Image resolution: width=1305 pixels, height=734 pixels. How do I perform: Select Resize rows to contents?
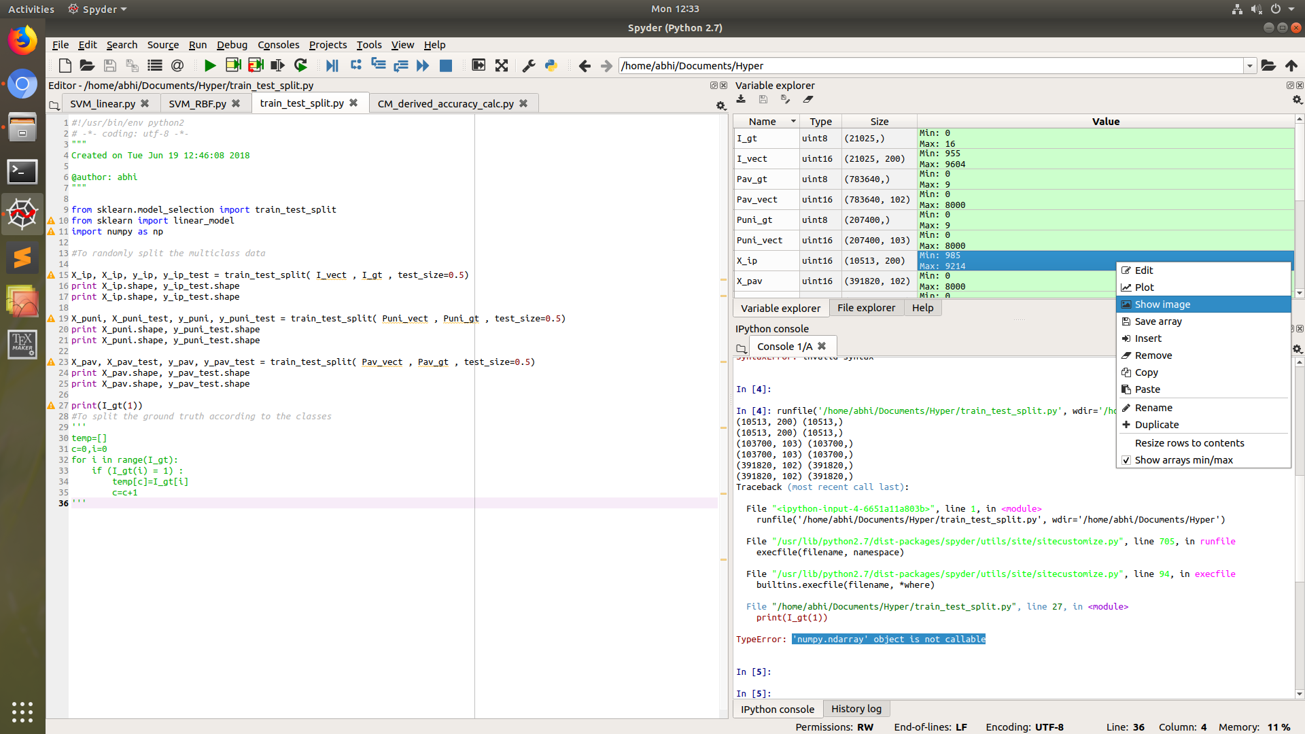[x=1203, y=443]
